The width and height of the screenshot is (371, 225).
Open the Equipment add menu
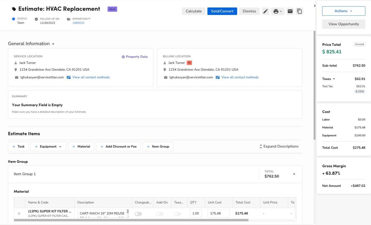point(48,147)
